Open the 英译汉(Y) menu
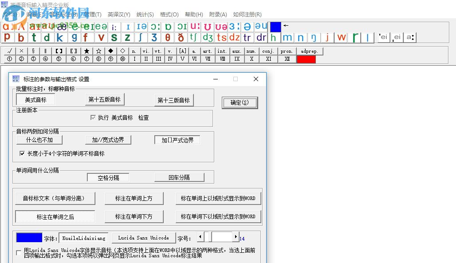The height and width of the screenshot is (263, 456). [x=118, y=14]
